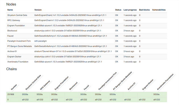Screen dimensions: 179x105
Task: Click hash a81232 under Engram-Docker
Action: point(142,100)
